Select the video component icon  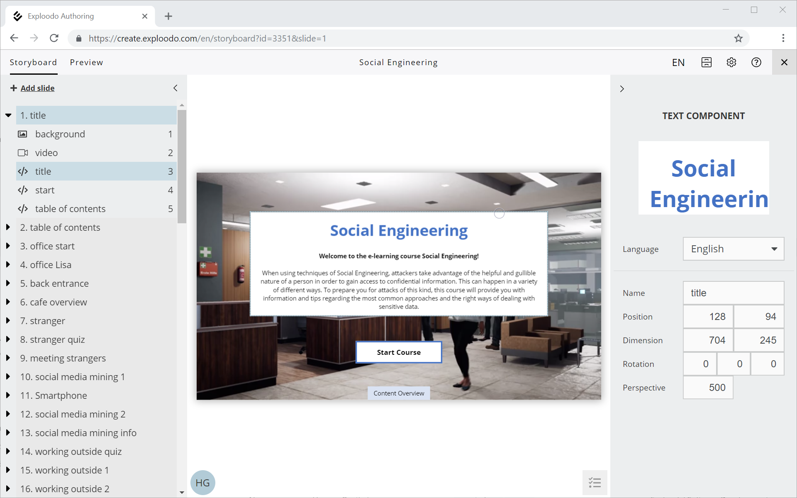[x=23, y=153]
